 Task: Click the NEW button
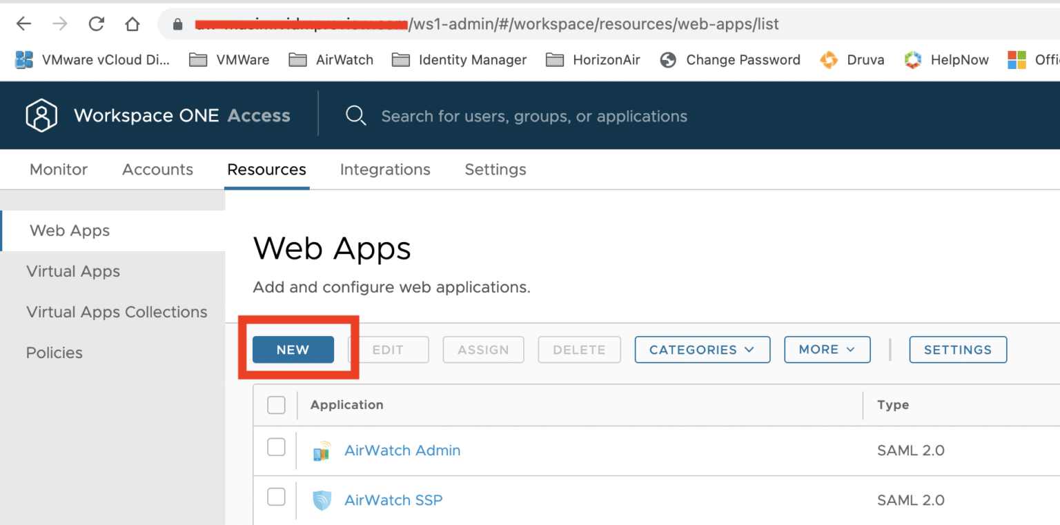(293, 350)
